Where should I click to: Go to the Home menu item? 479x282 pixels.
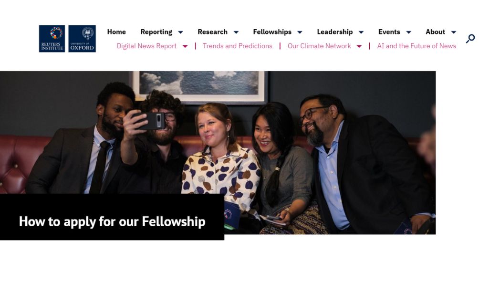[116, 32]
